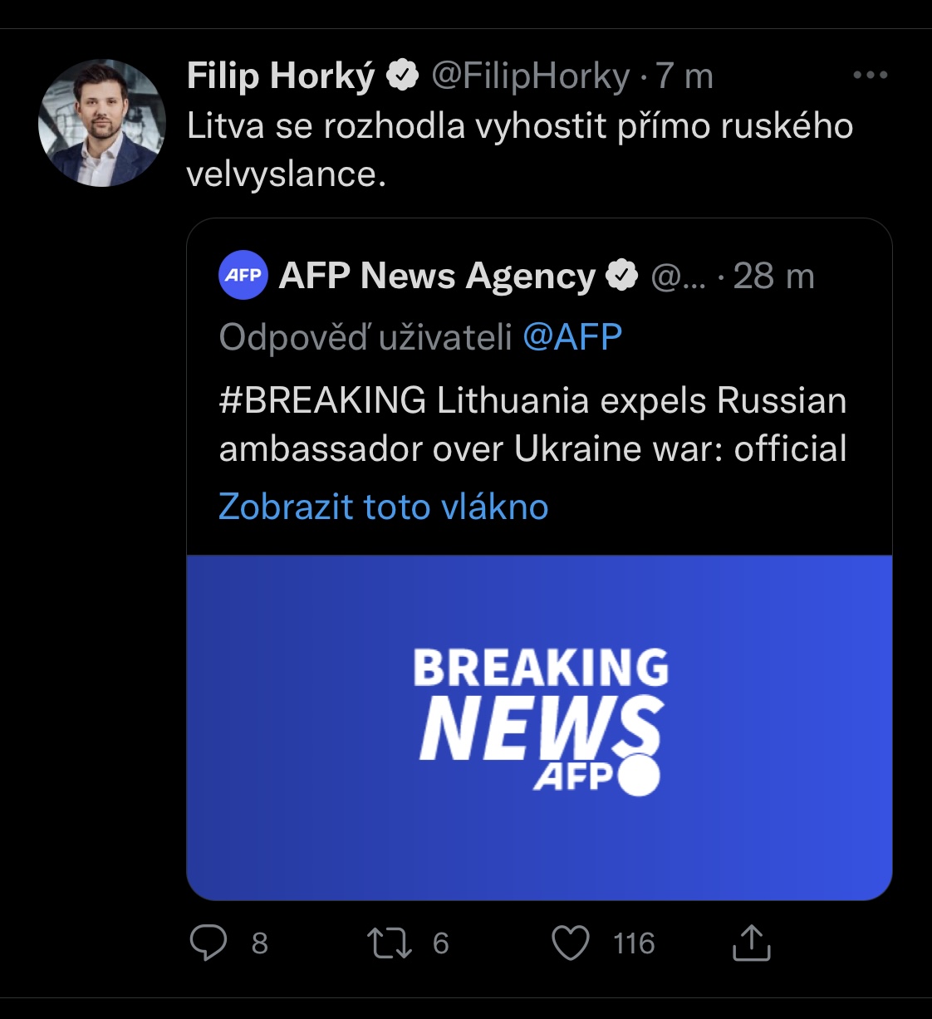Click the AFP News Agency account name
932x1019 pixels.
point(437,276)
